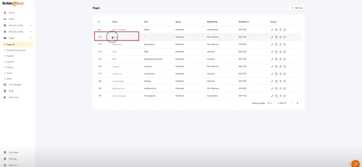Click the copy icon for the Conditions page

coord(276,74)
